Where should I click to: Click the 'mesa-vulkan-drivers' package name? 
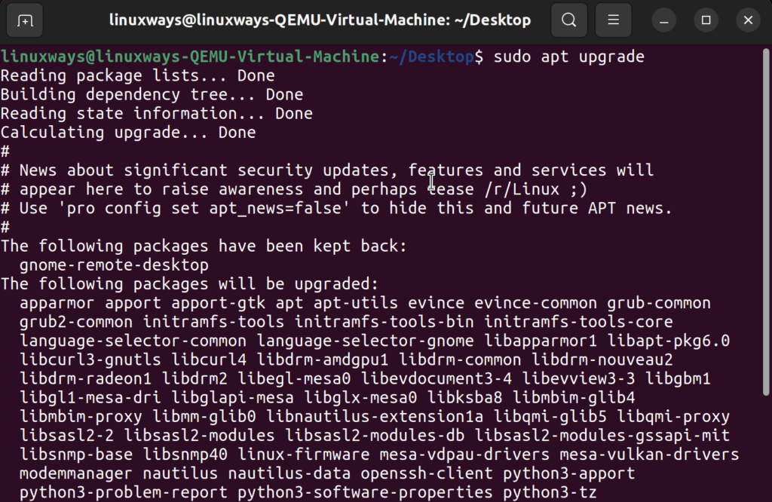(x=649, y=455)
